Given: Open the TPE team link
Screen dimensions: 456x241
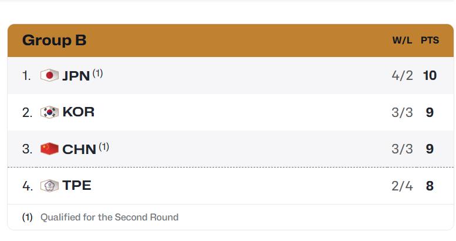Looking at the screenshot, I should pyautogui.click(x=77, y=186).
